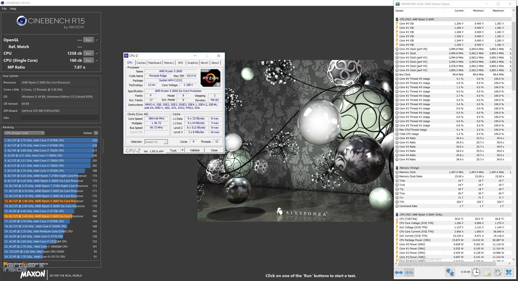Image resolution: width=518 pixels, height=281 pixels.
Task: Open HWiNFO sensor settings gear icon
Action: coord(498,272)
